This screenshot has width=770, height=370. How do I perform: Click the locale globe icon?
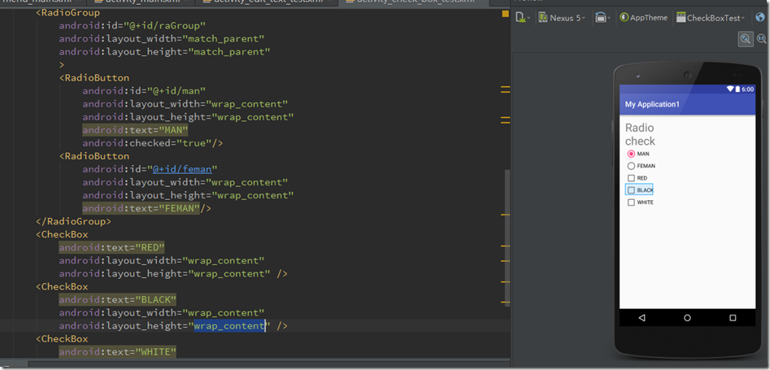click(x=759, y=17)
